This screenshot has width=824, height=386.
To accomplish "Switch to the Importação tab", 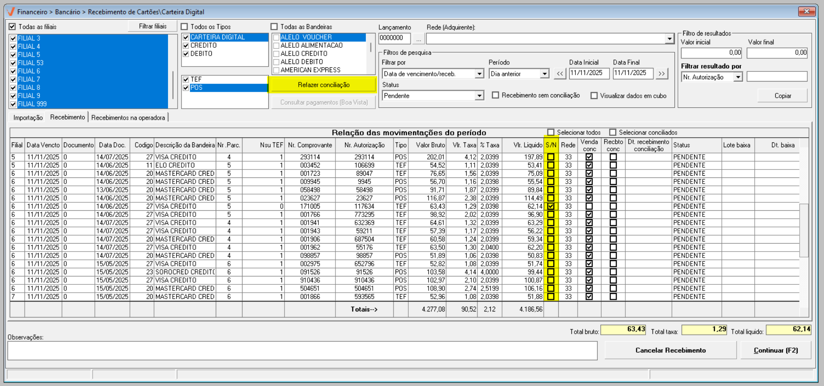I will (28, 118).
